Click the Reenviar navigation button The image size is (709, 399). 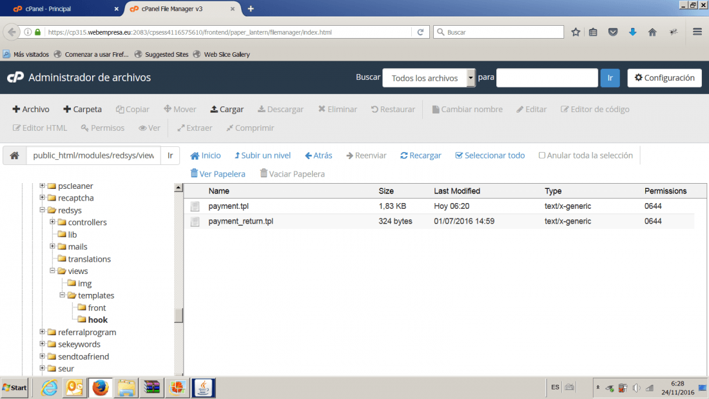pos(366,155)
